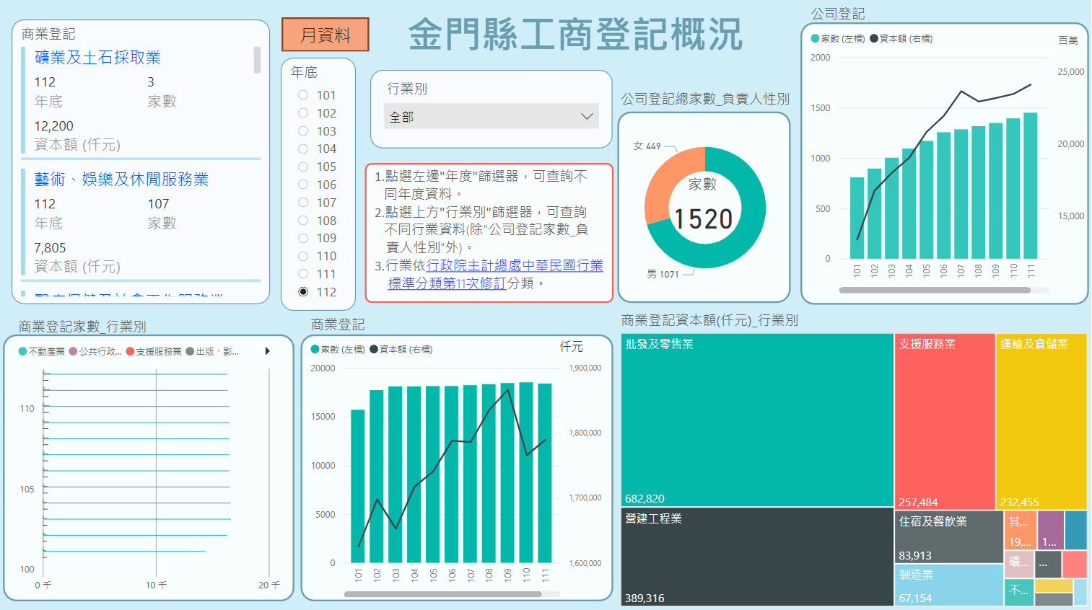Click the purple treemap tile
Screen dimensions: 1092x610
pos(1050,530)
